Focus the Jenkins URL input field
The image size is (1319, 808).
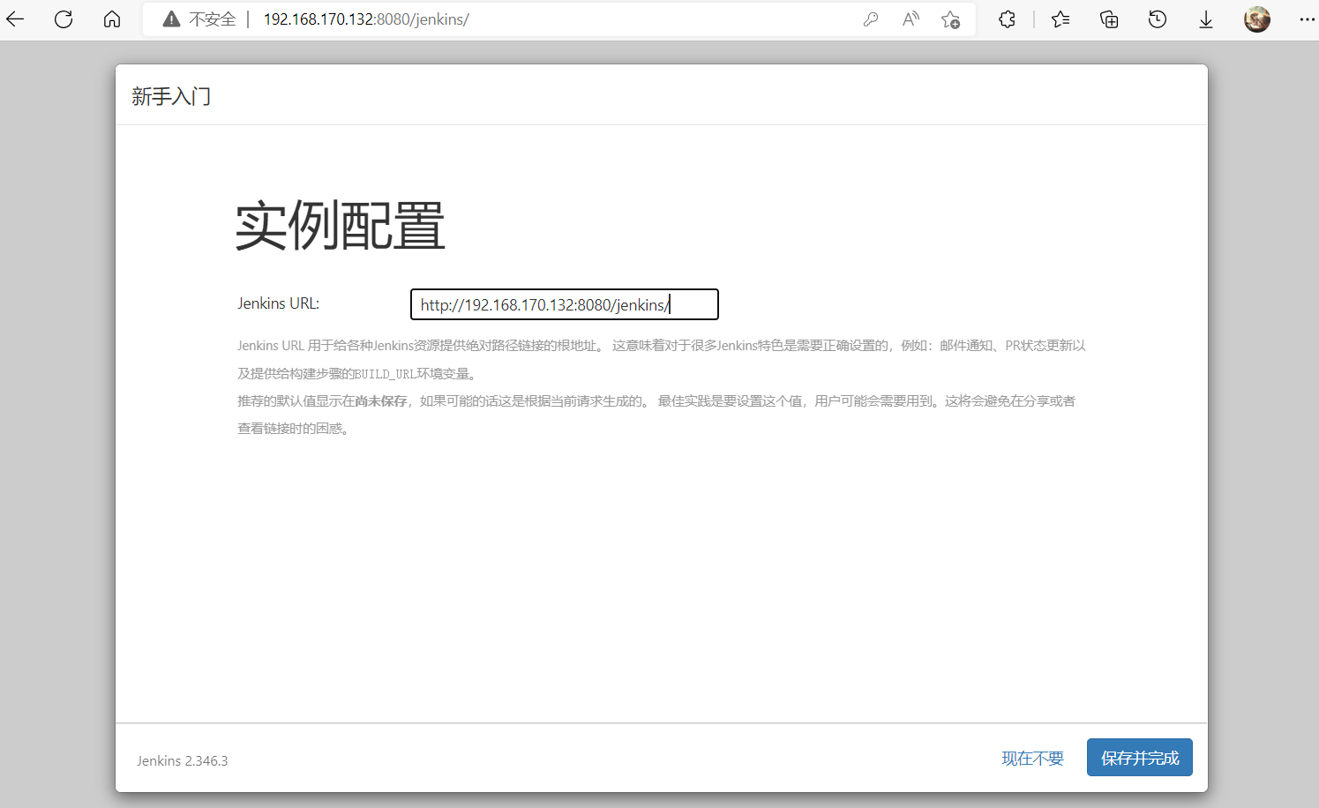[565, 304]
